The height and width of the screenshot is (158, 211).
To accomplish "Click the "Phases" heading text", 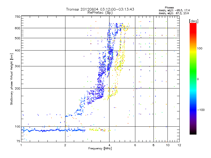I will tap(169, 8).
